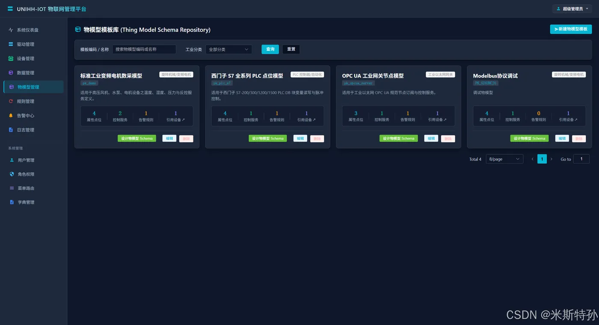Edit the 标准工业变频电机数采模型 template

169,139
